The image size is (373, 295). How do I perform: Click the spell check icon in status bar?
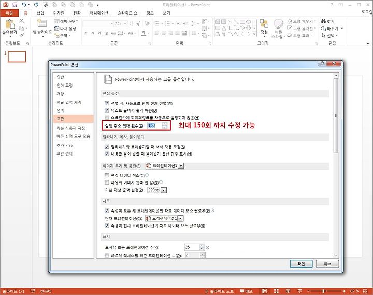pos(33,291)
